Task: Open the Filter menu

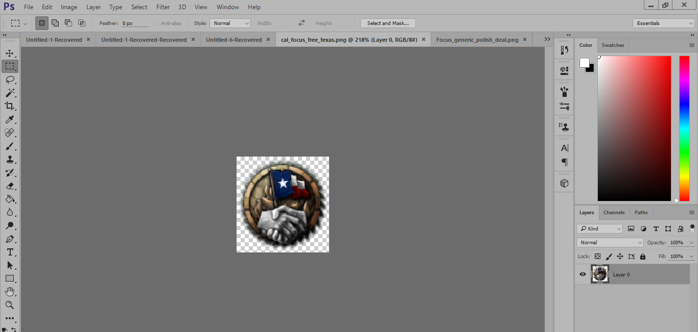Action: coord(163,7)
